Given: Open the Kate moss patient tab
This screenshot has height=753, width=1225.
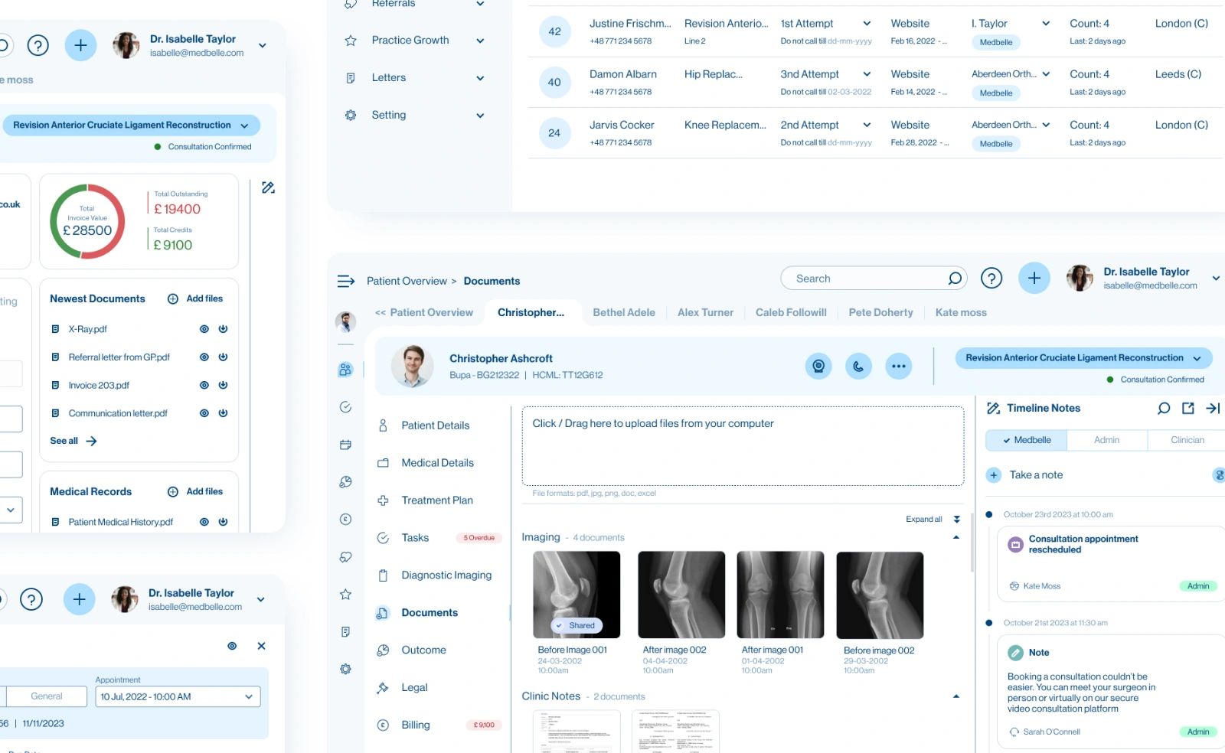Looking at the screenshot, I should click(961, 312).
